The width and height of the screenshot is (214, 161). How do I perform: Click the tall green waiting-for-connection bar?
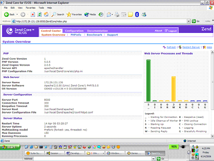(149, 80)
